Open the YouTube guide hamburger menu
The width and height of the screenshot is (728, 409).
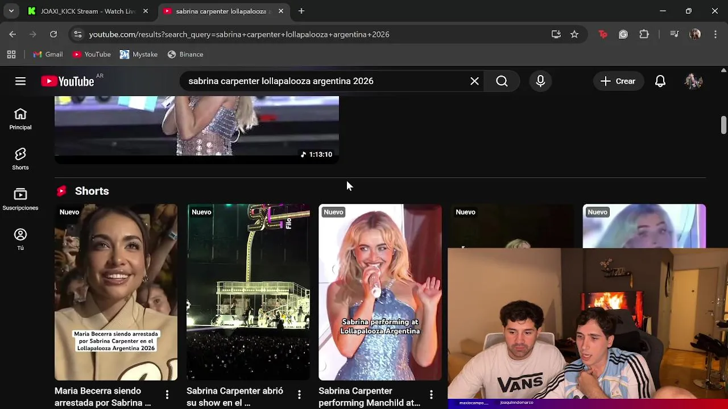coord(20,81)
